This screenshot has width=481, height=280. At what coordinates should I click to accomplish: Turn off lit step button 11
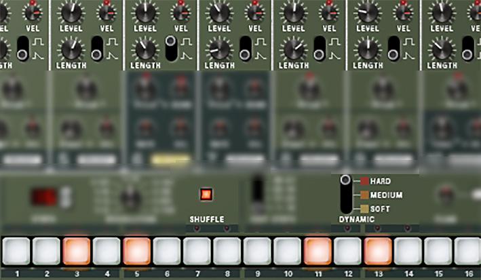(x=318, y=251)
